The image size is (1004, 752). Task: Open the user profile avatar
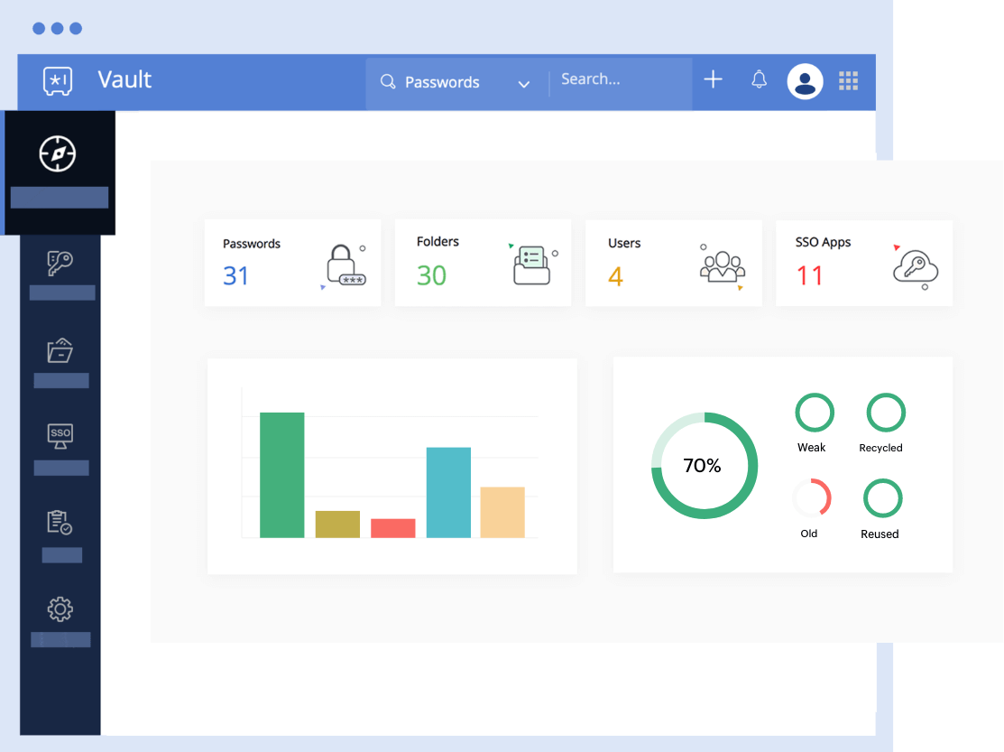[x=805, y=81]
